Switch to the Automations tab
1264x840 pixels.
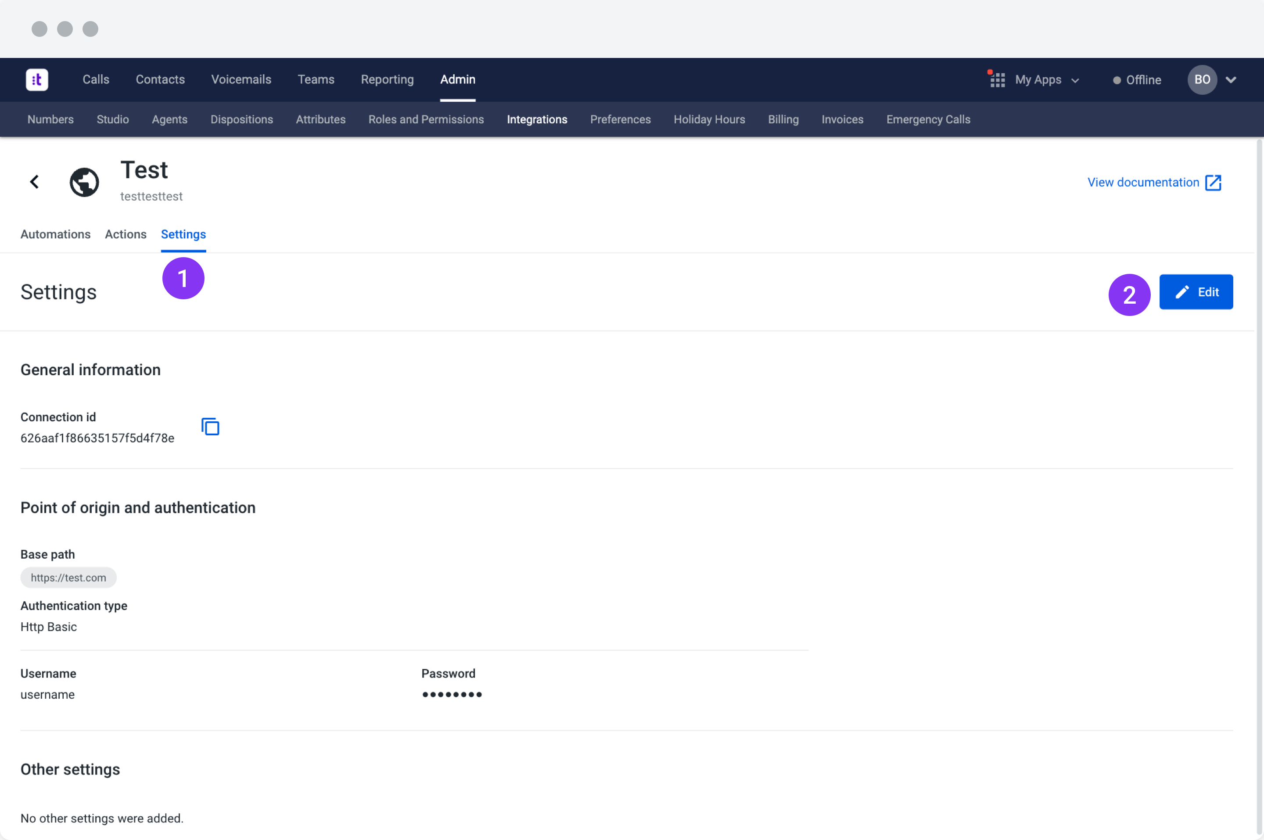55,234
